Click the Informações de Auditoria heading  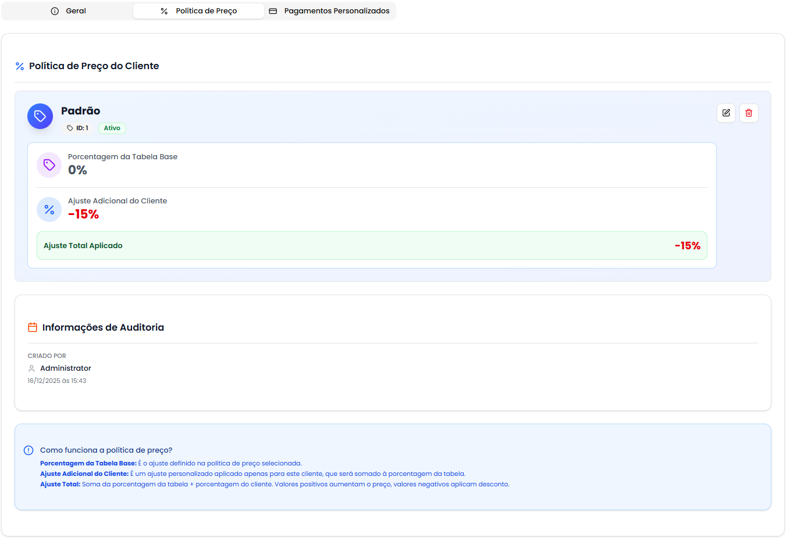click(x=103, y=328)
